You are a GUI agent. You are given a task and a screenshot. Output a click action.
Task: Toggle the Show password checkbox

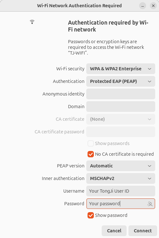point(91,215)
